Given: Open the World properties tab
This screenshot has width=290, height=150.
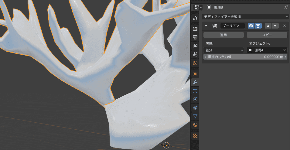Looking at the screenshot, I should coord(195,63).
